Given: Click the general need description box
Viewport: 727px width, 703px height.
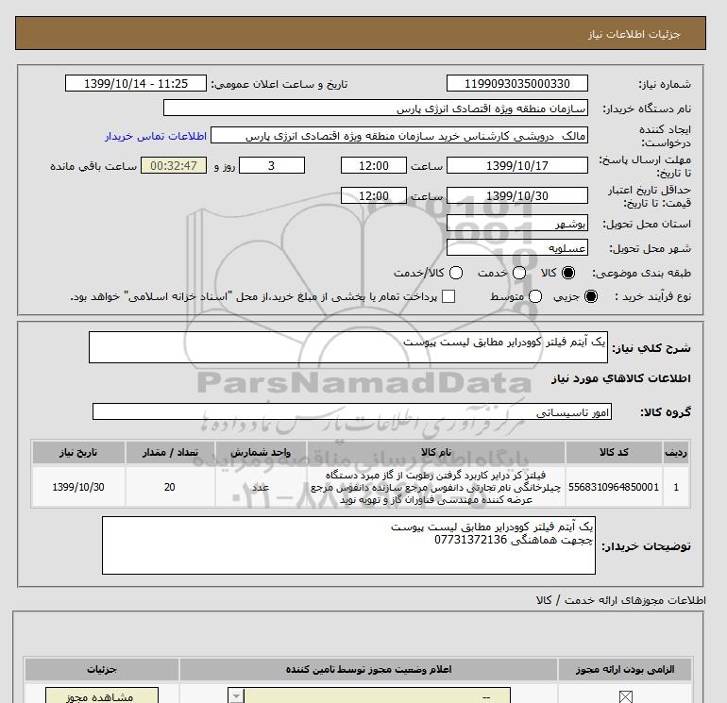Looking at the screenshot, I should click(348, 347).
